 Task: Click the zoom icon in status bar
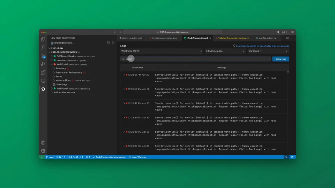286,157
